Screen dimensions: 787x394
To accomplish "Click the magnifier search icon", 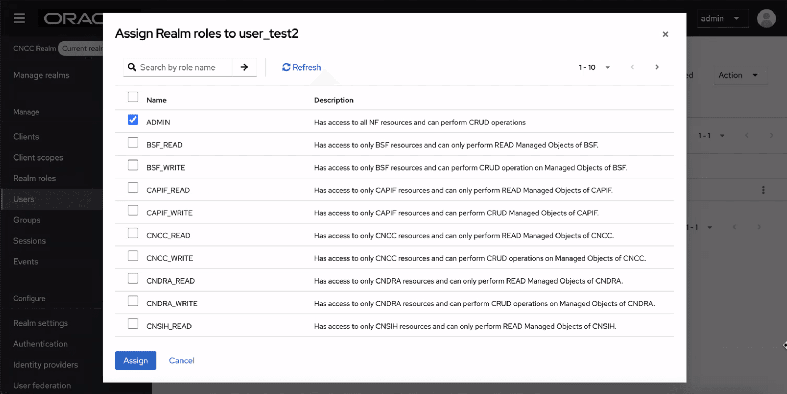I will point(132,67).
